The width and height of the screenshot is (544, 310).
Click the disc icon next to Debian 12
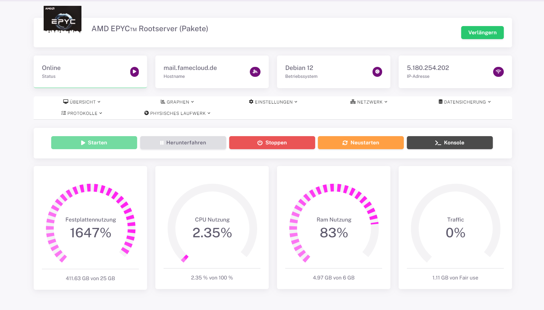point(377,72)
